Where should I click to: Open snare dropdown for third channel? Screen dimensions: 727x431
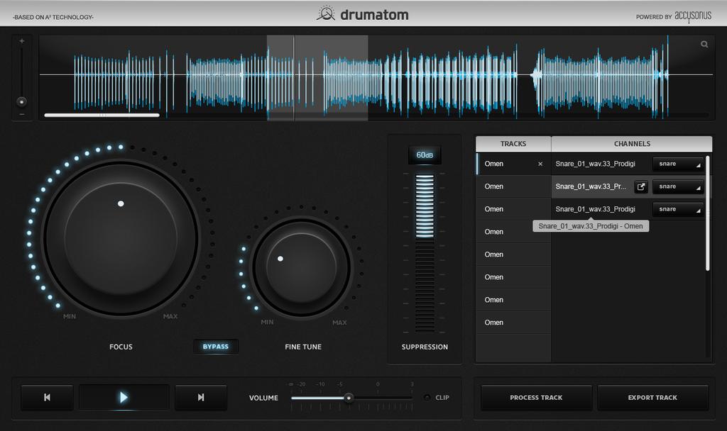pyautogui.click(x=678, y=209)
